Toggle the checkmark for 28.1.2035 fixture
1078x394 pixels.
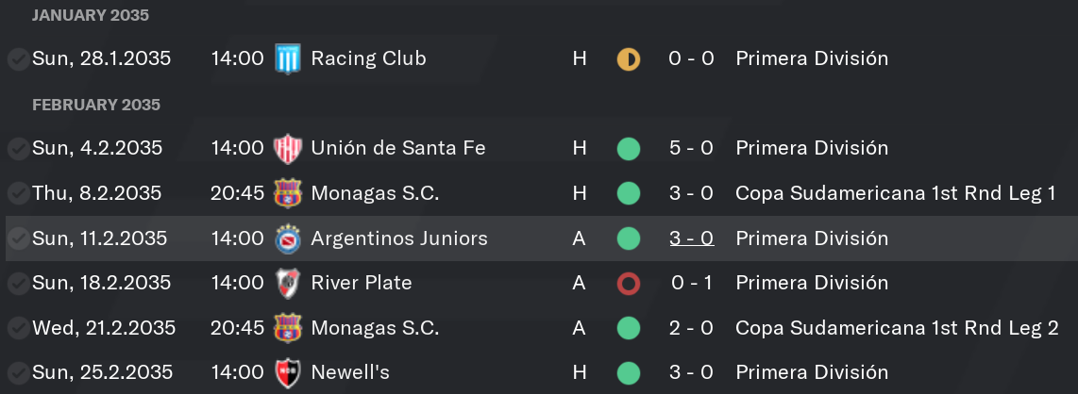tap(17, 59)
